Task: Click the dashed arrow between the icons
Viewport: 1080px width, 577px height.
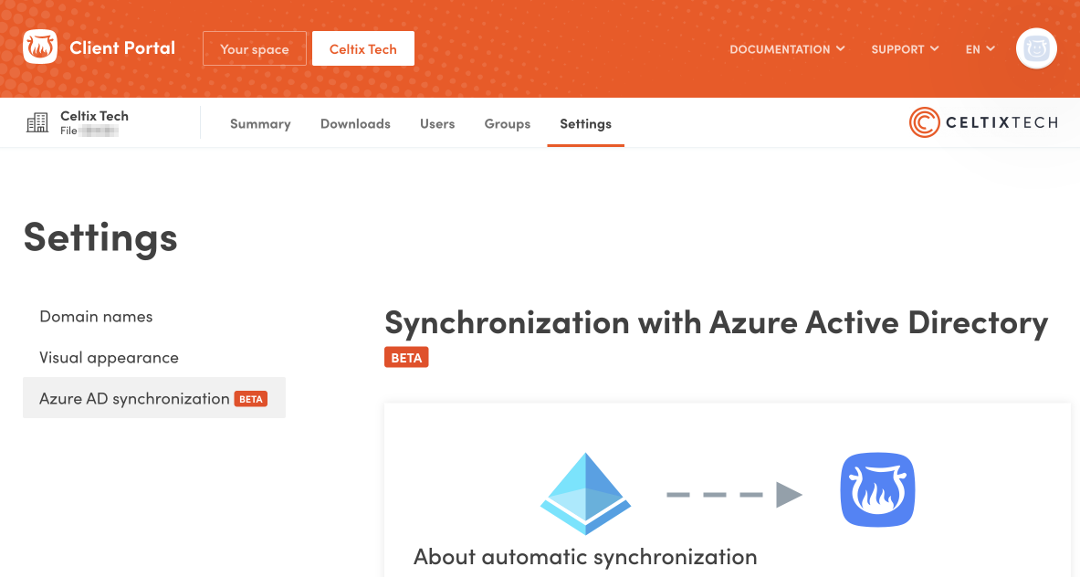Action: [x=734, y=495]
